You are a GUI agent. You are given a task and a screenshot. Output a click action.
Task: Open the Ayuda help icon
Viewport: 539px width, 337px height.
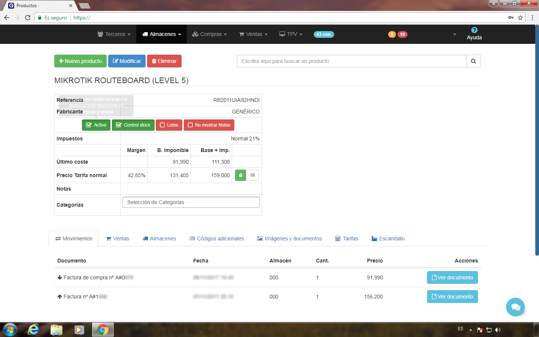(474, 30)
